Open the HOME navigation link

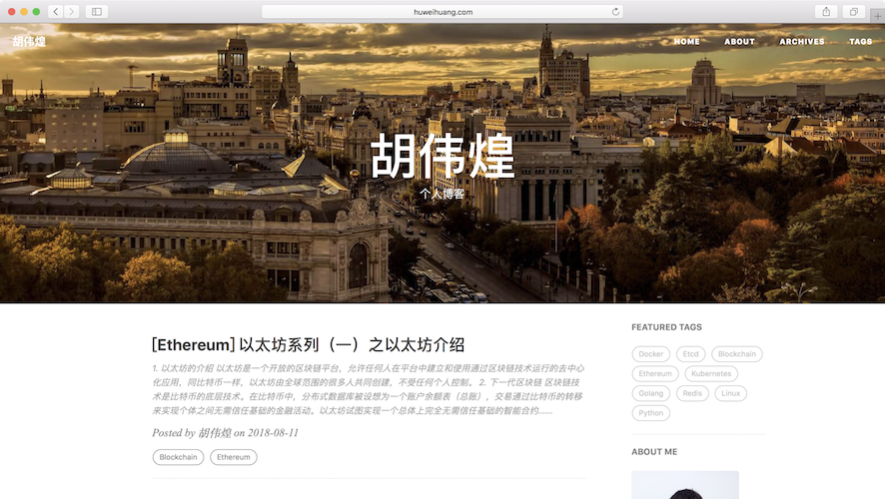pos(686,42)
